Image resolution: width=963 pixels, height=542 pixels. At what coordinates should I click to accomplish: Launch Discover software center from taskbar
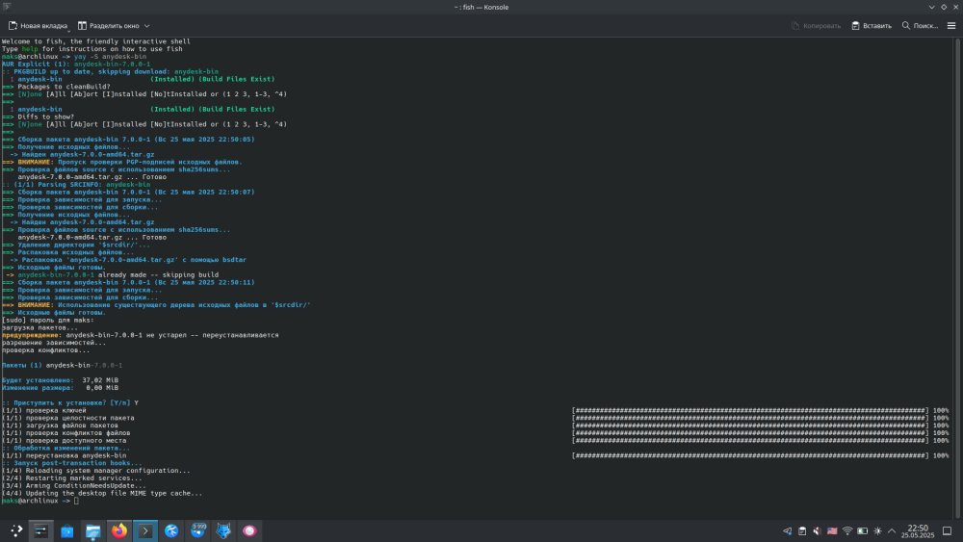pos(67,530)
